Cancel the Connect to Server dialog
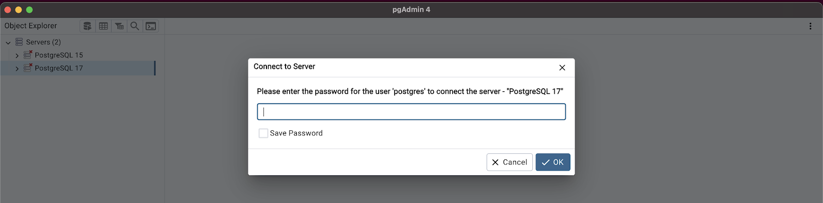The width and height of the screenshot is (823, 203). coord(509,162)
